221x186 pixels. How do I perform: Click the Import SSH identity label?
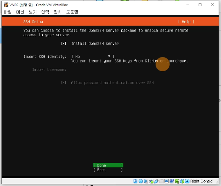45,57
